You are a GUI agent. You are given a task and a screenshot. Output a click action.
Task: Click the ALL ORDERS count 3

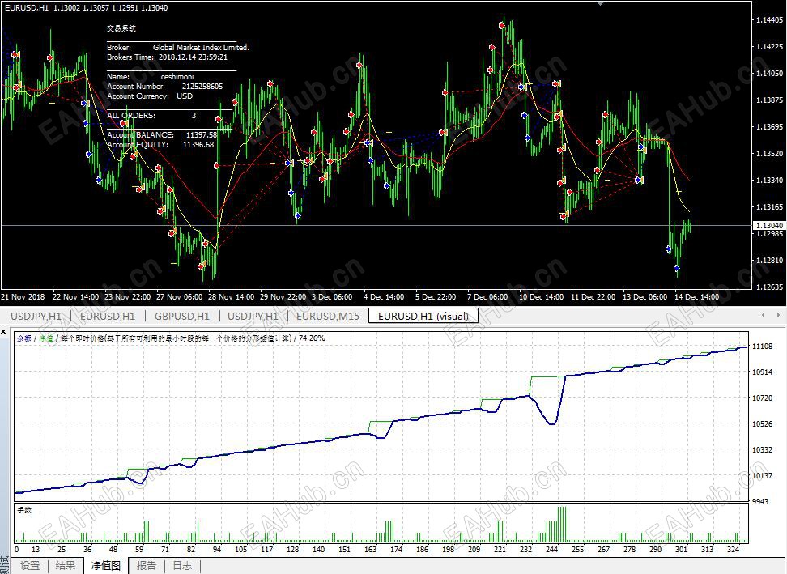click(x=194, y=116)
